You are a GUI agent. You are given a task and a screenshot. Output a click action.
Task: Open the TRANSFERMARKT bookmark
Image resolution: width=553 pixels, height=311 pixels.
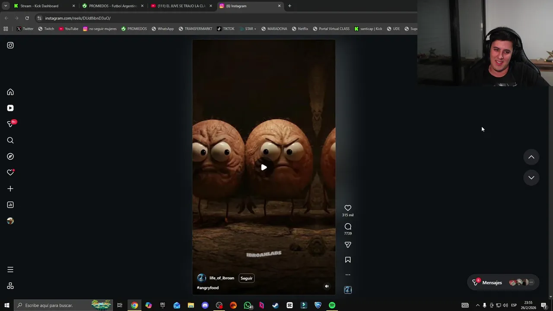click(x=195, y=29)
